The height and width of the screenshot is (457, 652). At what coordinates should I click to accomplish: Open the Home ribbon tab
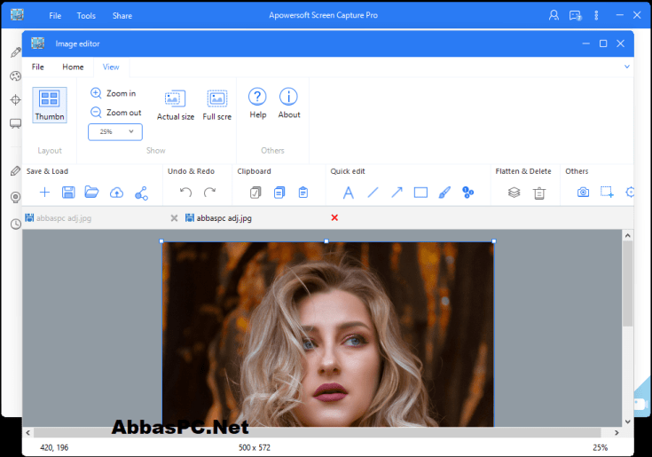[x=73, y=67]
